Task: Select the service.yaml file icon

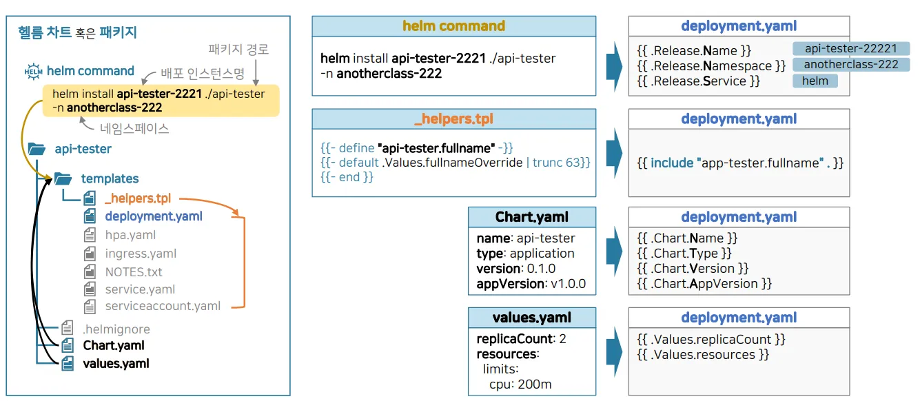Action: click(x=90, y=289)
